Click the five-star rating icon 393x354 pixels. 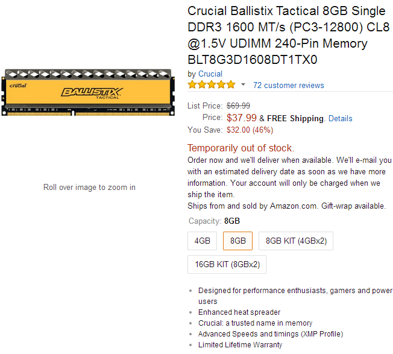(212, 85)
